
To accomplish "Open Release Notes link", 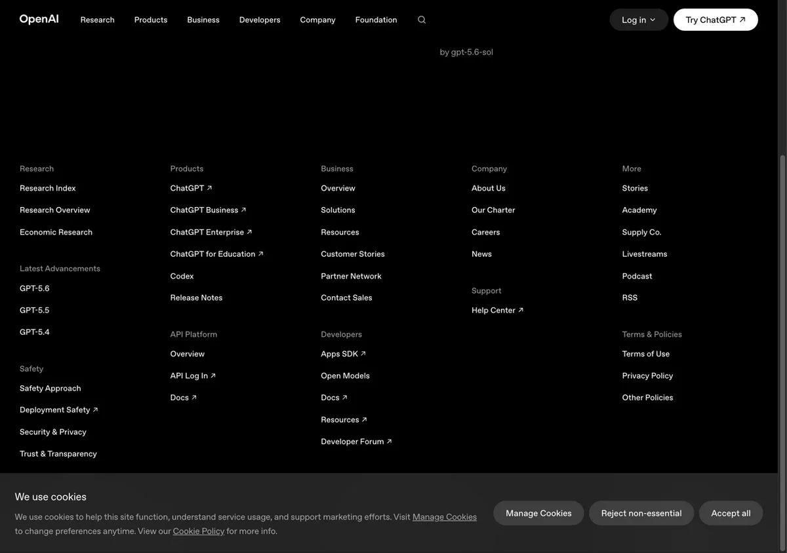I will coord(197,297).
